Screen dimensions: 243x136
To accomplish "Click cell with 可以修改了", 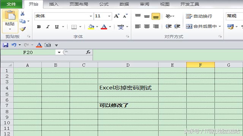I will click(x=128, y=105).
